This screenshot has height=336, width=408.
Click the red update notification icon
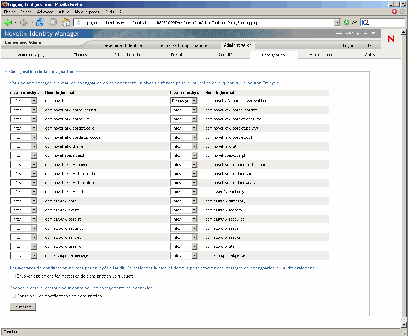pyautogui.click(x=394, y=12)
